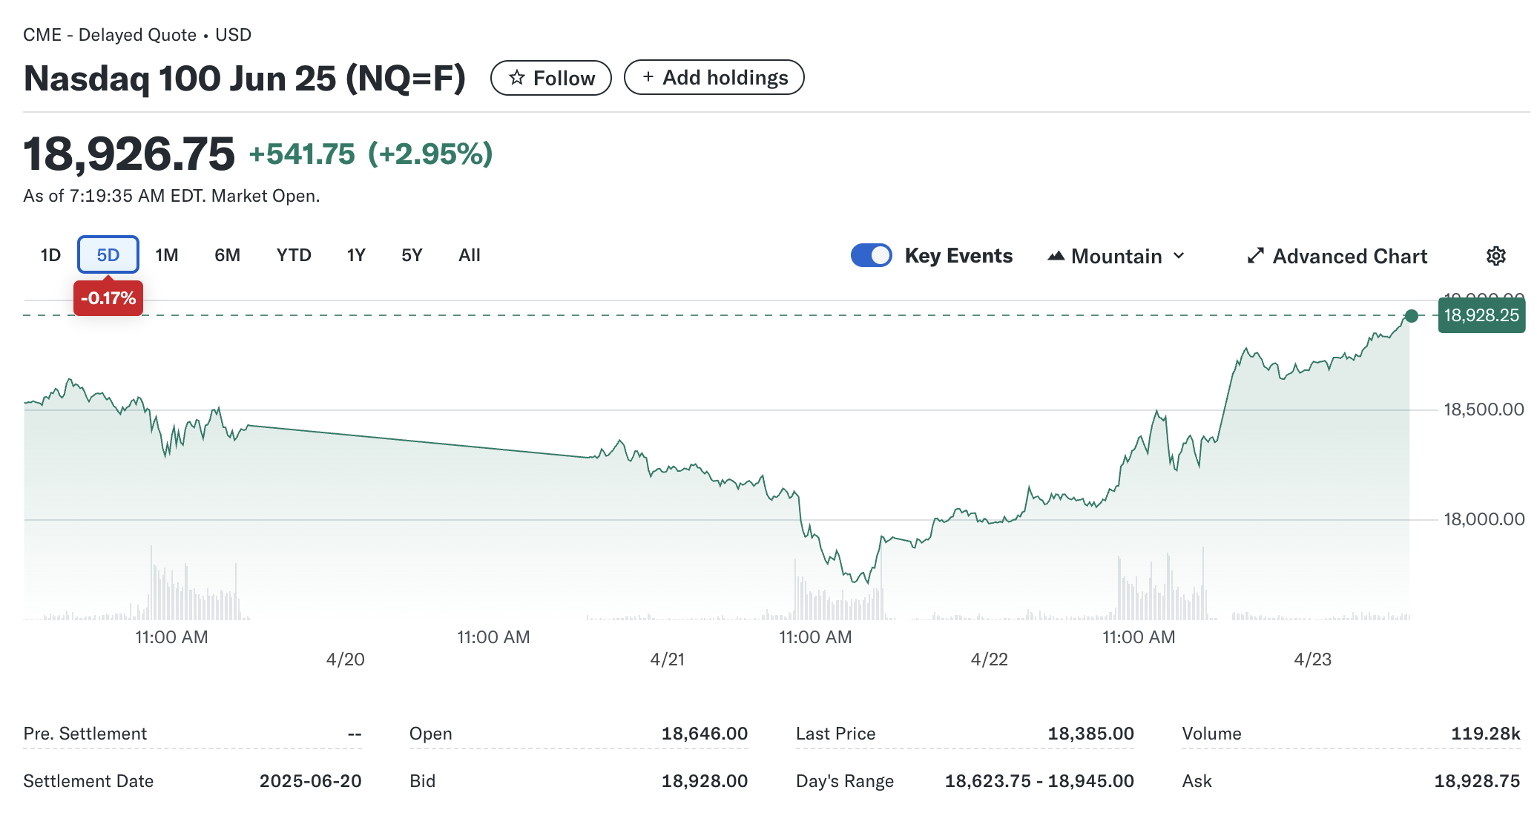Click the green current price dot

point(1411,316)
